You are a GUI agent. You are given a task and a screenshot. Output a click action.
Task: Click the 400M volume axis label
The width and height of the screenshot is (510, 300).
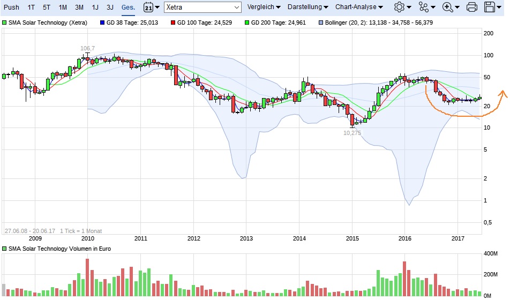coord(491,253)
